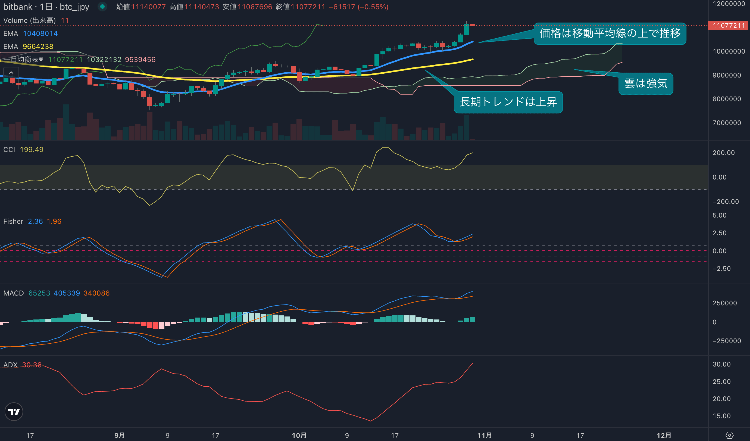Image resolution: width=750 pixels, height=441 pixels.
Task: Click the TradingView logo icon
Action: [x=14, y=412]
